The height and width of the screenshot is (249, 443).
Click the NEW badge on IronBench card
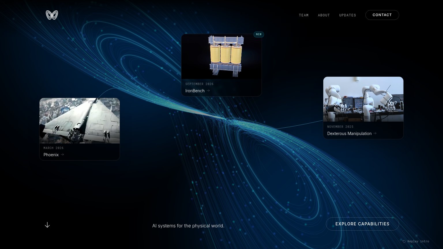259,34
